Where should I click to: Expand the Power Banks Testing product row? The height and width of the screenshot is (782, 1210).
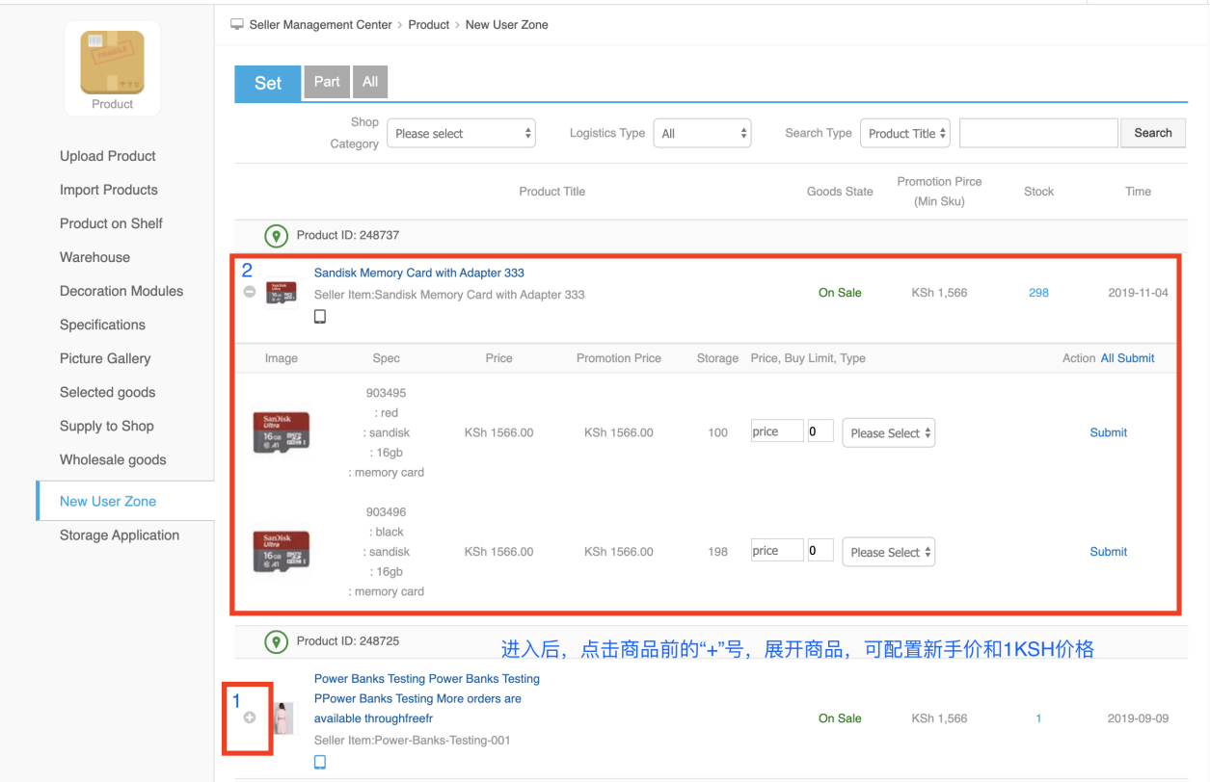250,717
